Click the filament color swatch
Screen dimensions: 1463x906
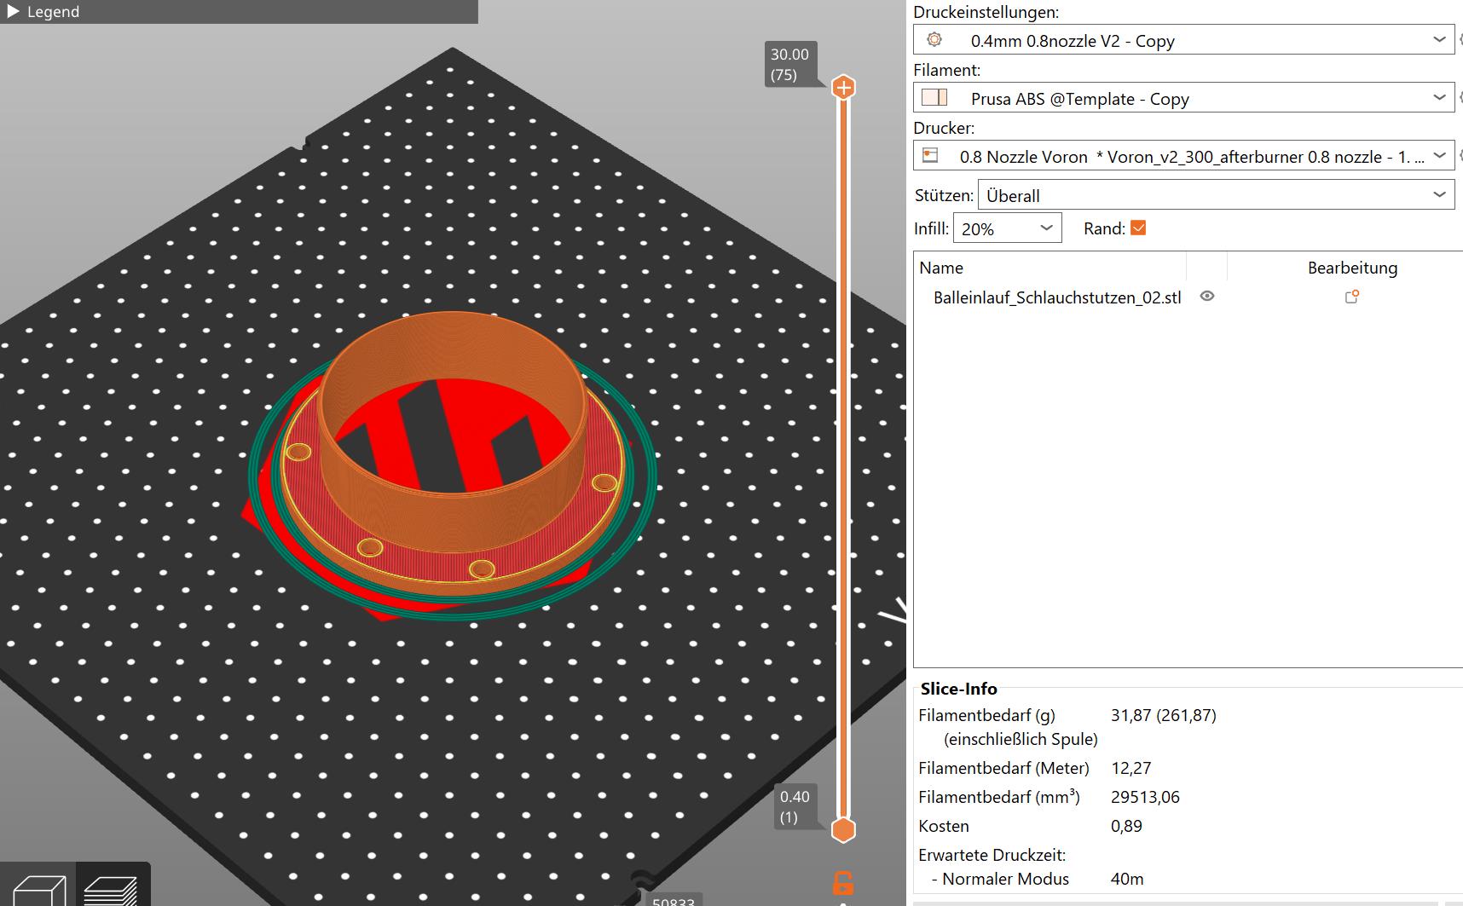pos(934,97)
